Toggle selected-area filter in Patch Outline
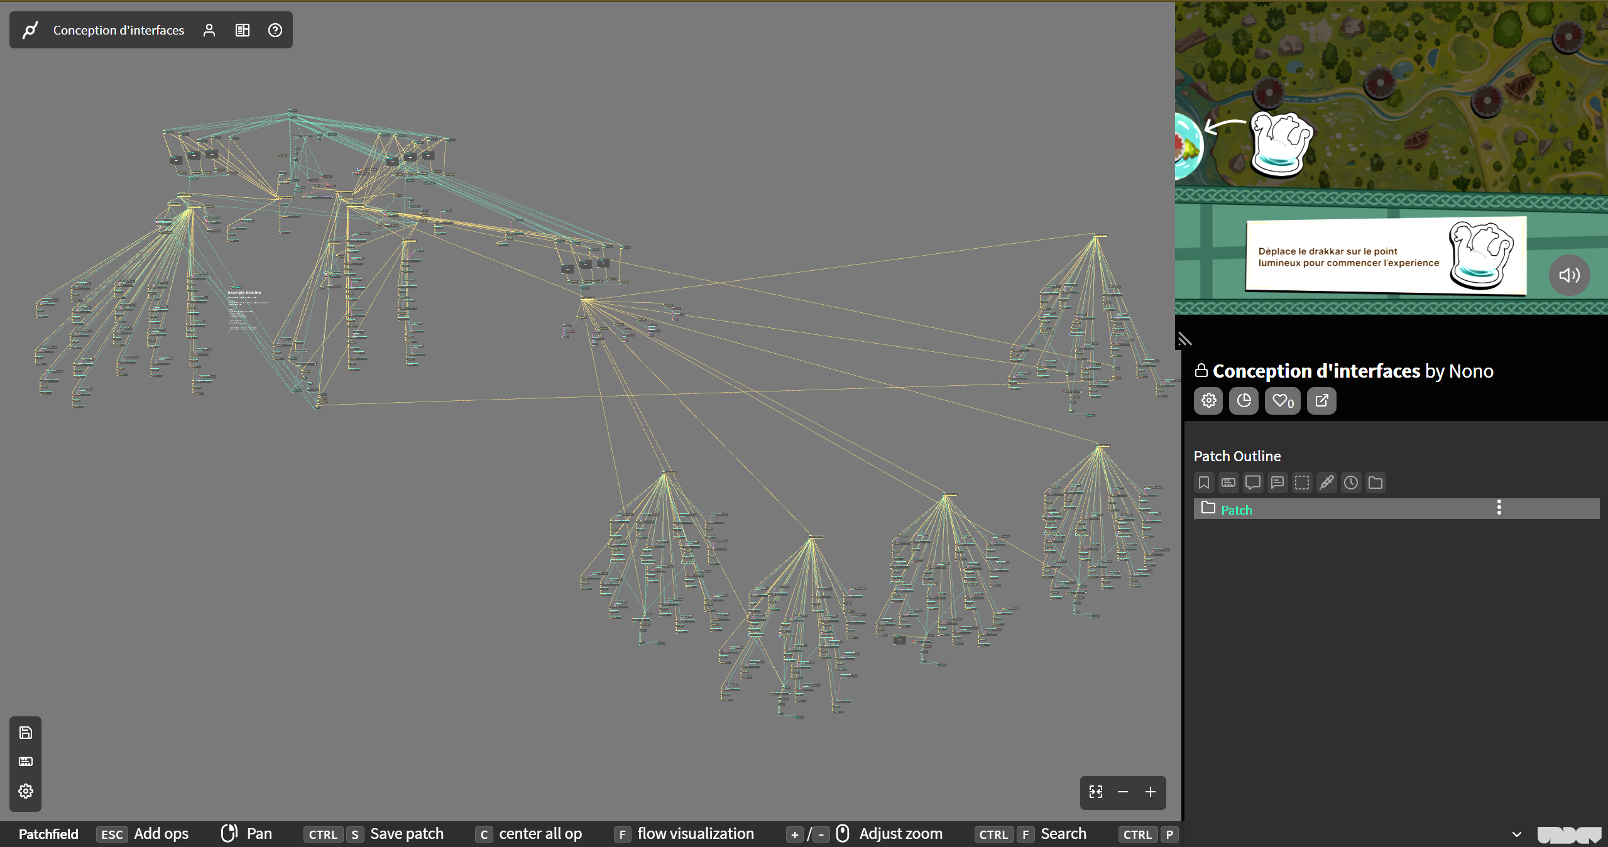 (x=1302, y=483)
